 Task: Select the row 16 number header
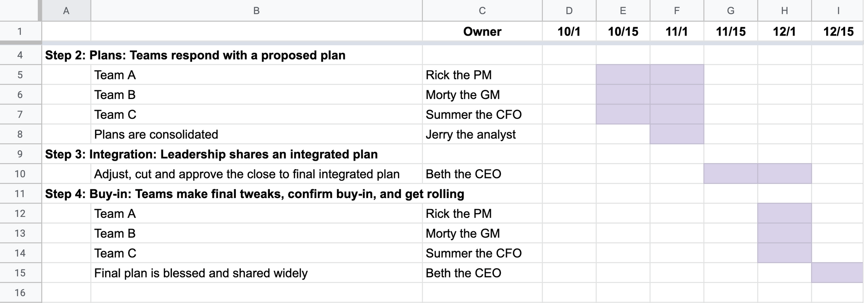[20, 293]
